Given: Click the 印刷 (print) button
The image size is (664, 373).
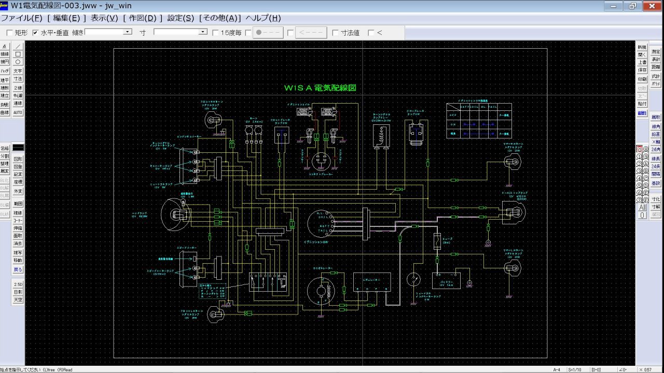Looking at the screenshot, I should (642, 79).
